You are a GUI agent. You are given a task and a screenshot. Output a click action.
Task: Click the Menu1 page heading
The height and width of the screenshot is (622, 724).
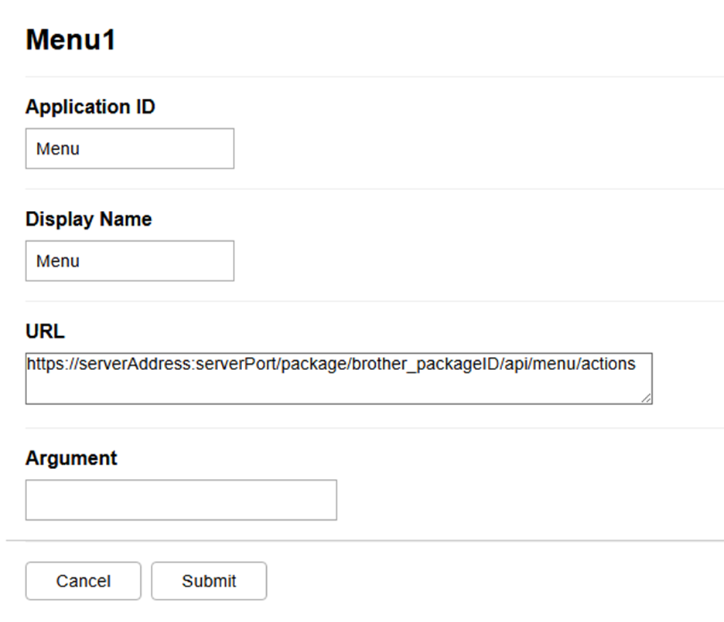coord(70,40)
